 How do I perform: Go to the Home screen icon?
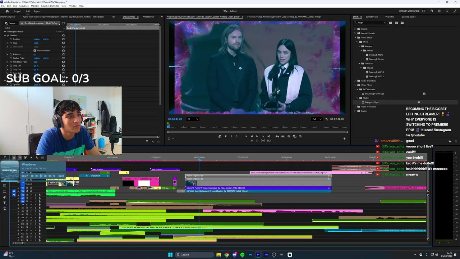[x=7, y=11]
